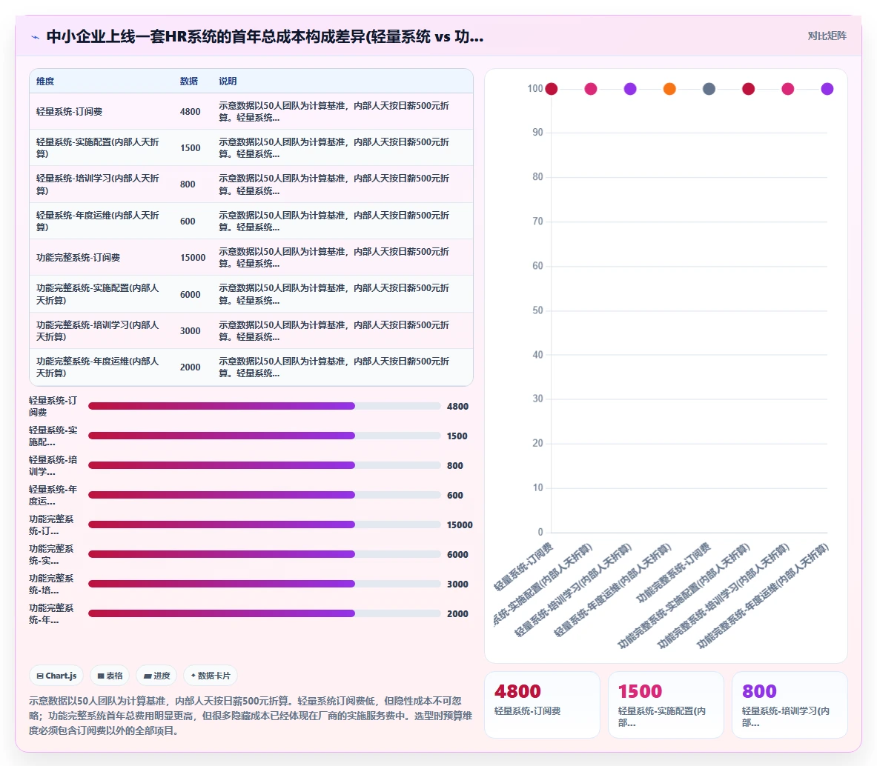
Task: Click the 数据 column header
Action: [x=189, y=81]
